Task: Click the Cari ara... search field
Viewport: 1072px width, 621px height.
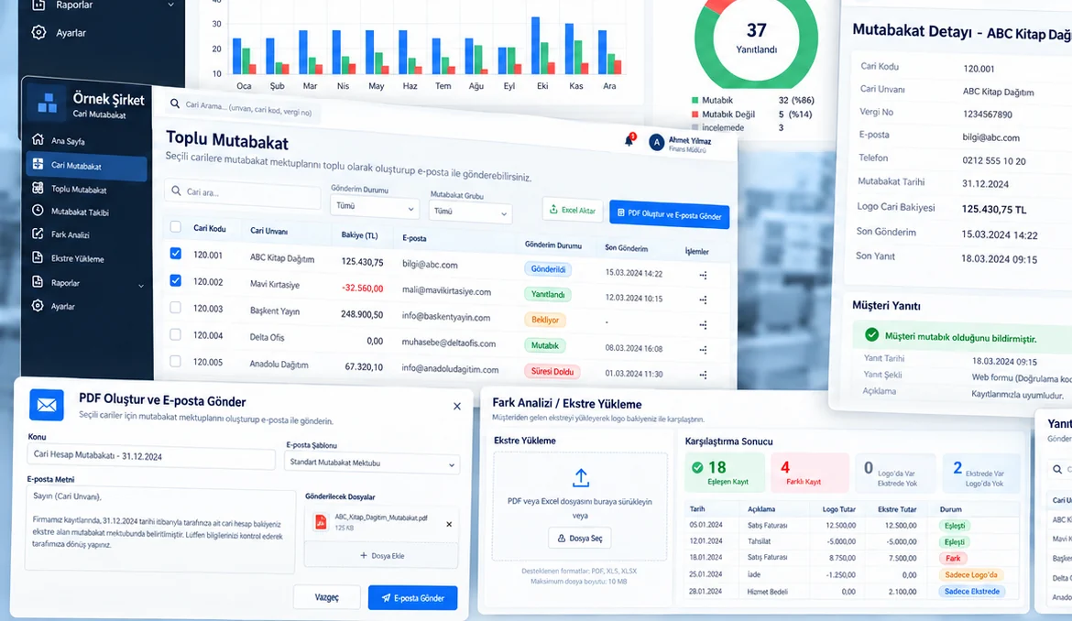Action: point(243,192)
